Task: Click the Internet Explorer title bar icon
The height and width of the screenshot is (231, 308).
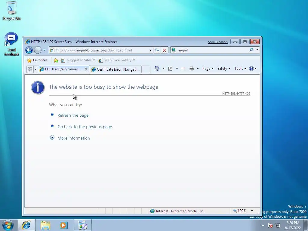Action: point(28,42)
